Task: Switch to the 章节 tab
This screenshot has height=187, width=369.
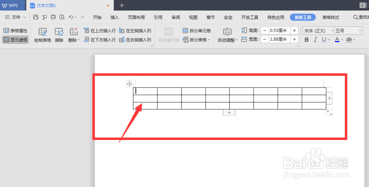Action: pyautogui.click(x=211, y=17)
